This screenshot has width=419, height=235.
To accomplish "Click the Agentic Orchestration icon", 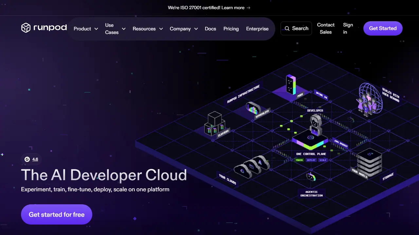I will tap(311, 177).
